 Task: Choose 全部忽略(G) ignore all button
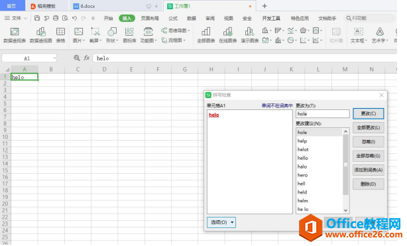pos(368,156)
